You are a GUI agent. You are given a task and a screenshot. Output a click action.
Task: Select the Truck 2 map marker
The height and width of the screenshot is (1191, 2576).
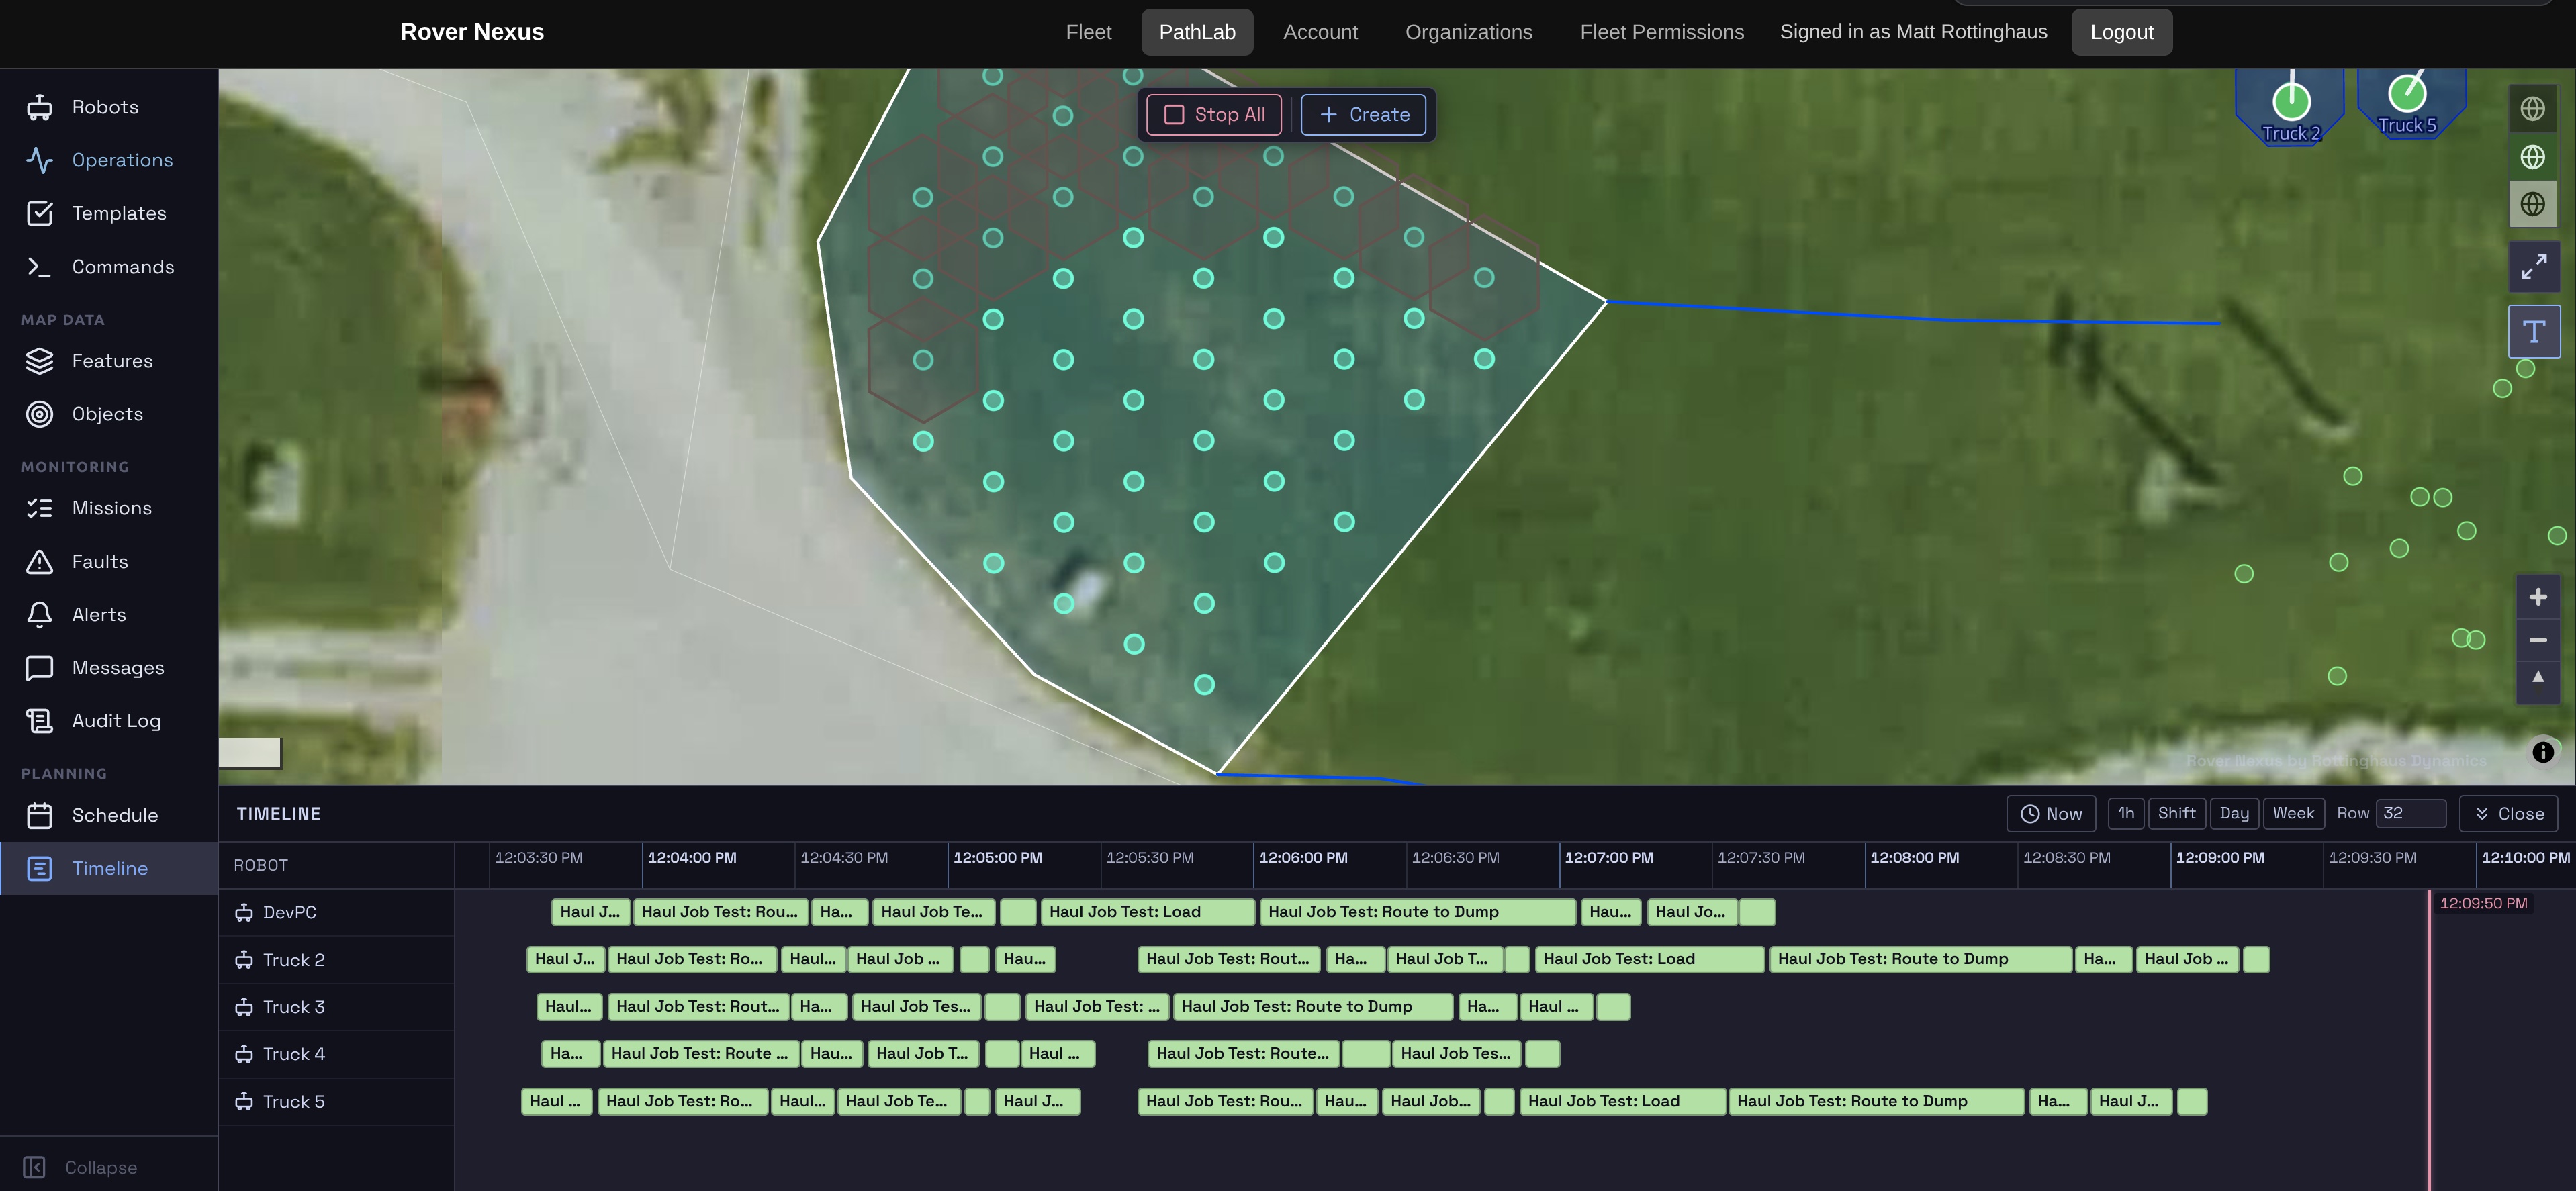tap(2290, 107)
